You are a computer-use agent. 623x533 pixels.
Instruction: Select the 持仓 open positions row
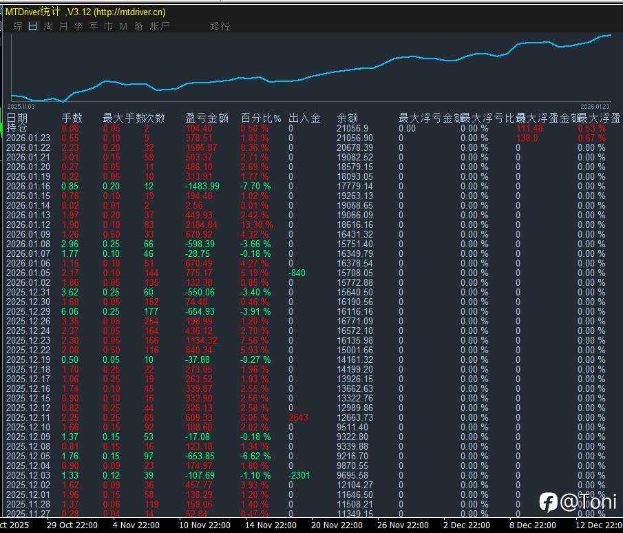[17, 128]
